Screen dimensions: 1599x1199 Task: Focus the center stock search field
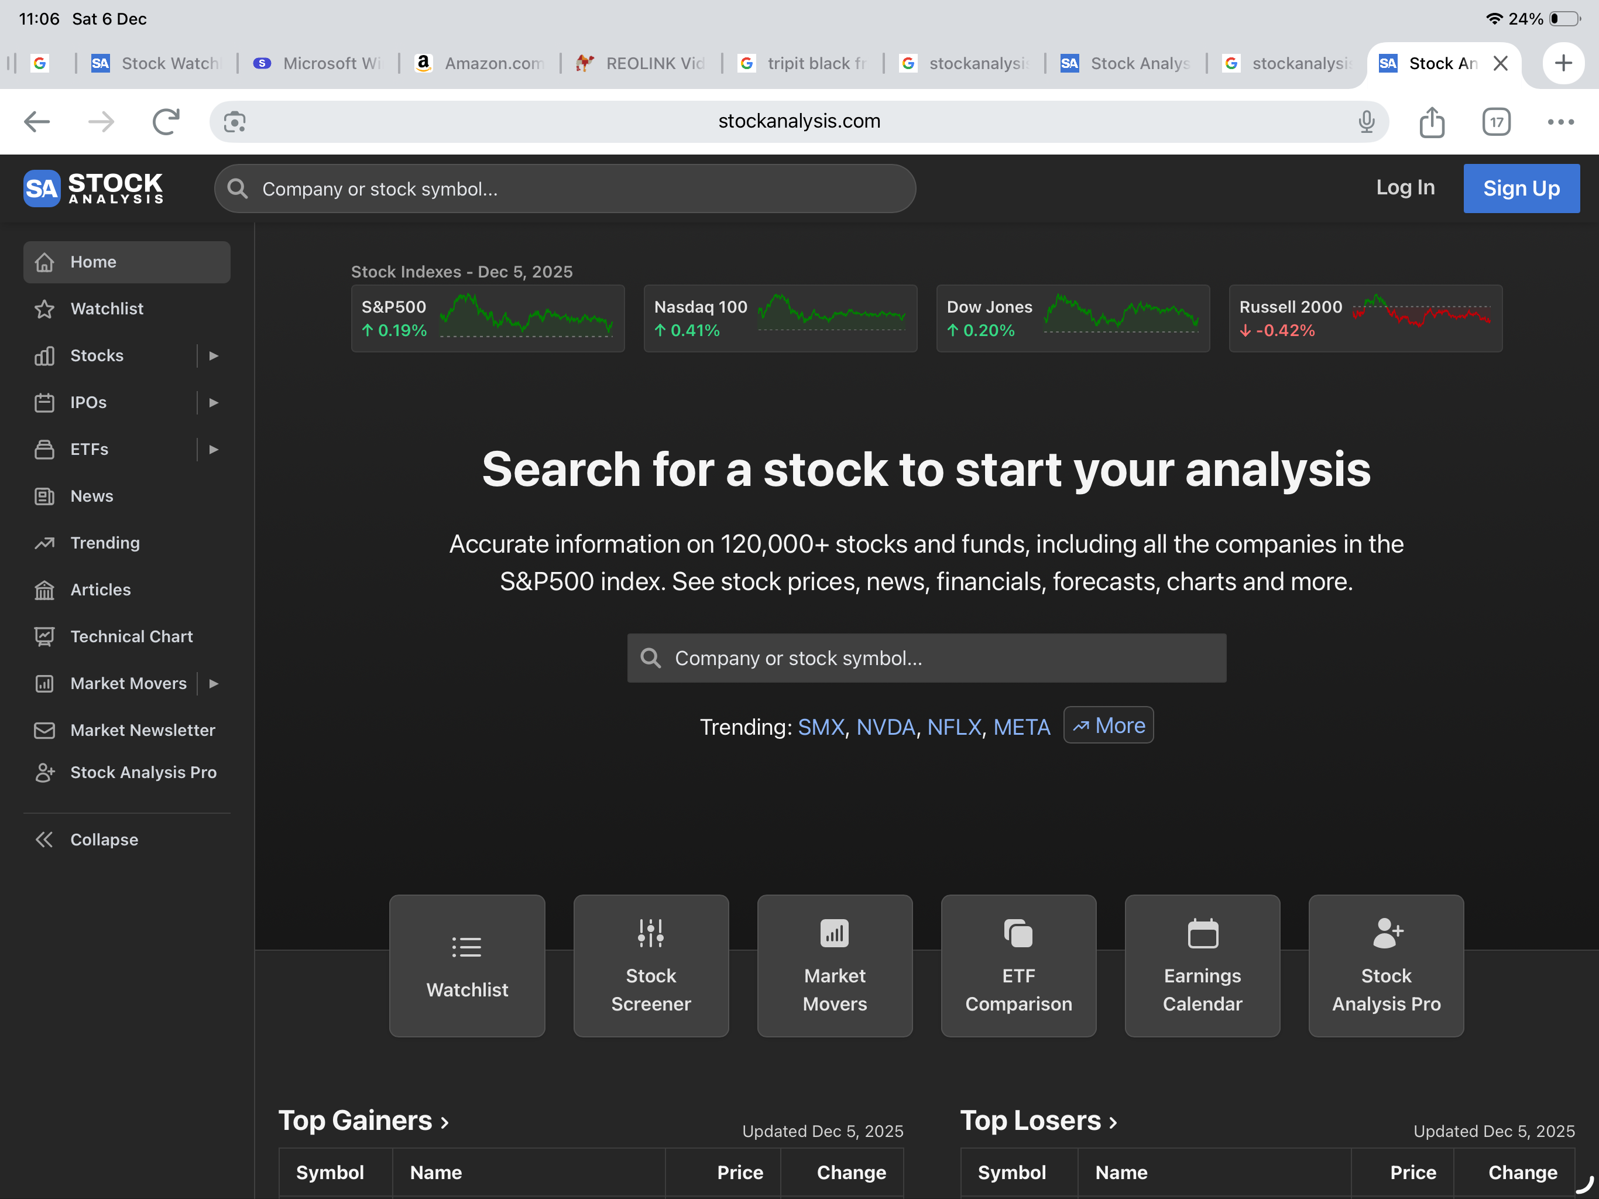(925, 658)
